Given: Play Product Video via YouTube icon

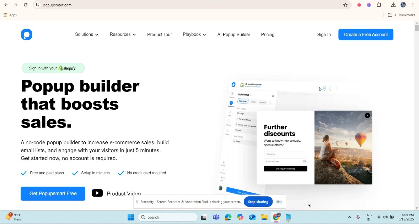Looking at the screenshot, I should click(97, 193).
